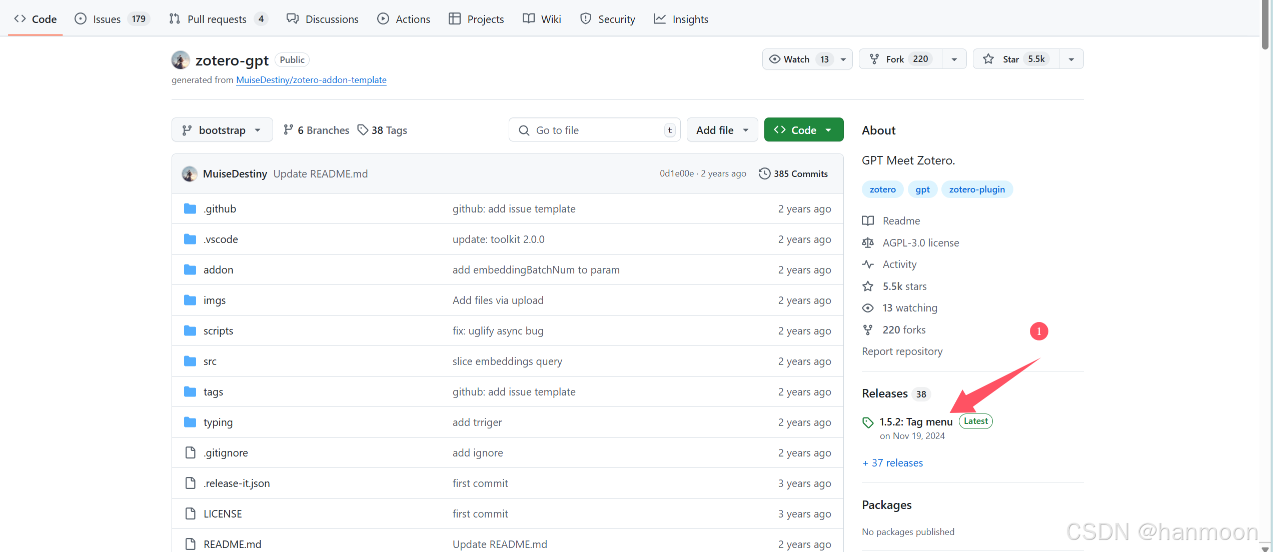Click the commit history clock icon

(x=764, y=173)
